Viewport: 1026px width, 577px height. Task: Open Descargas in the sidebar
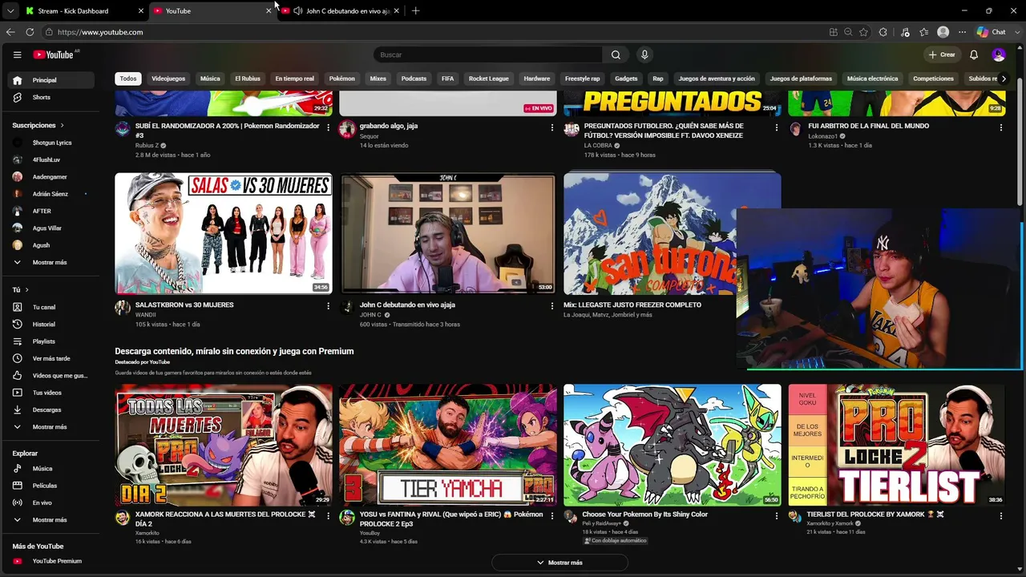coord(46,410)
